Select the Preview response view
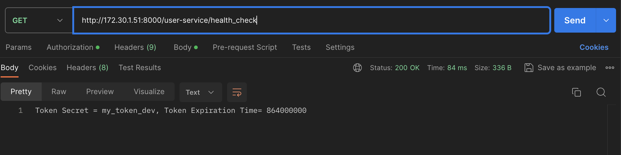Viewport: 621px width, 155px height. (x=100, y=92)
